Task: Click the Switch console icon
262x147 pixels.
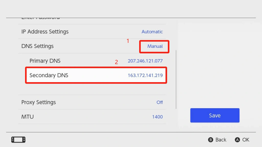Action: tap(18, 140)
